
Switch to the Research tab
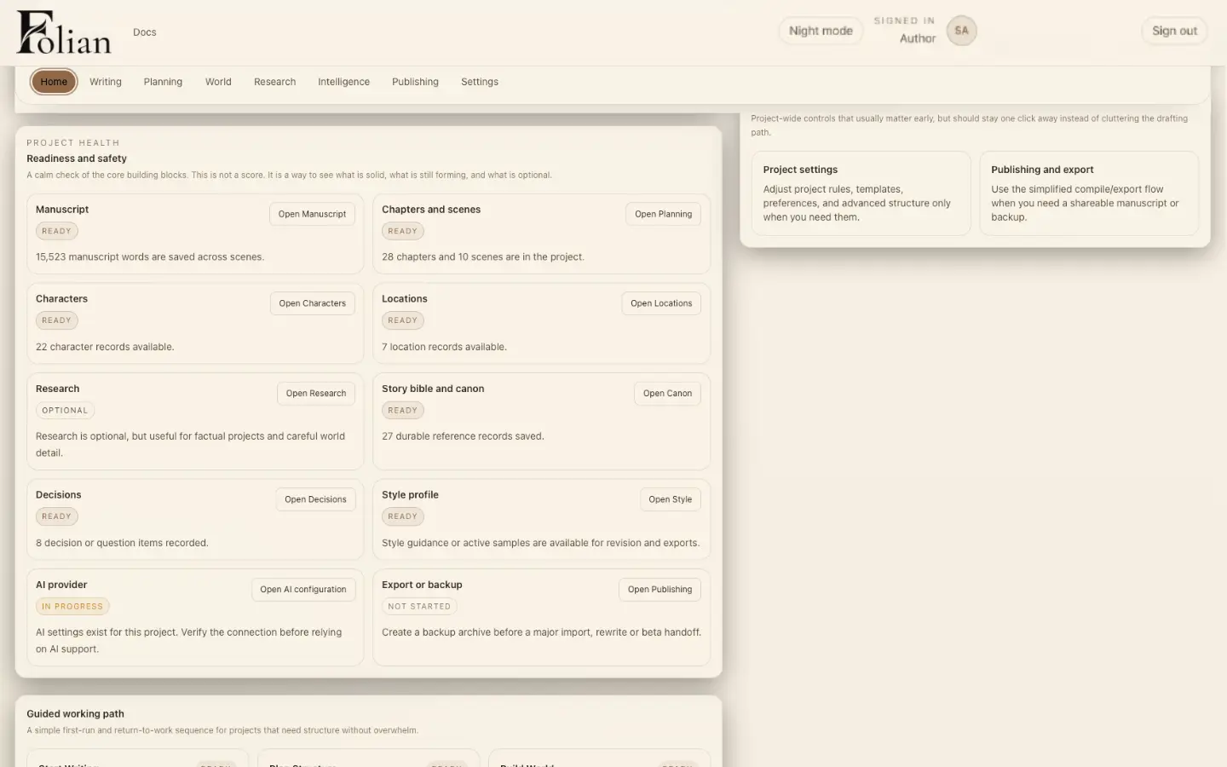click(275, 82)
